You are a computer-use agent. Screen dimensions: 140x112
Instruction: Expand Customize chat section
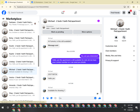(x=120, y=46)
